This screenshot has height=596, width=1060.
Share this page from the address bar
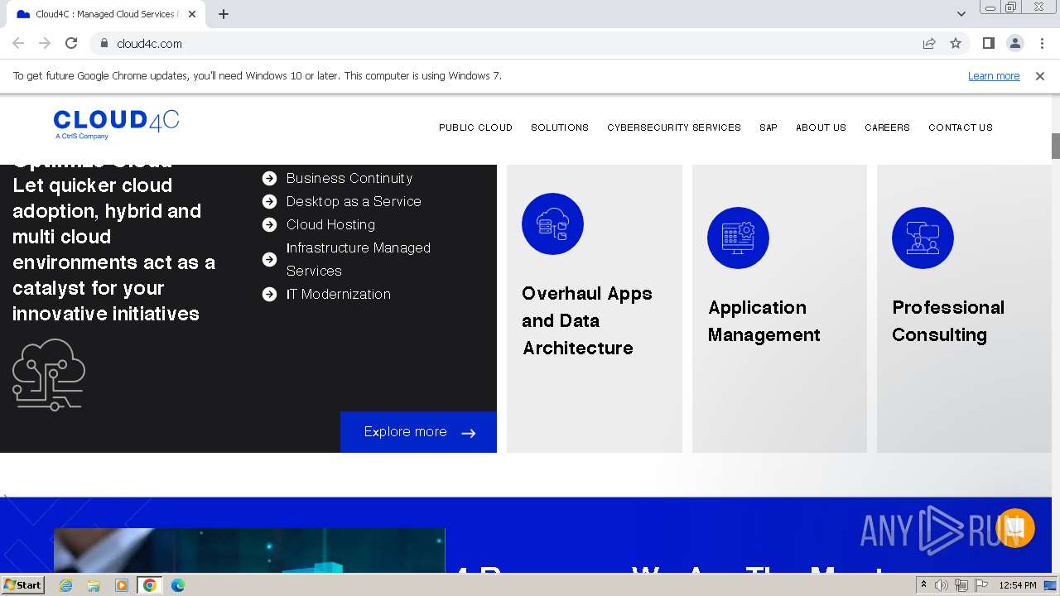[929, 43]
